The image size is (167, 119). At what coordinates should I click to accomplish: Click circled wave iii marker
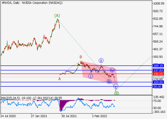(x=109, y=81)
